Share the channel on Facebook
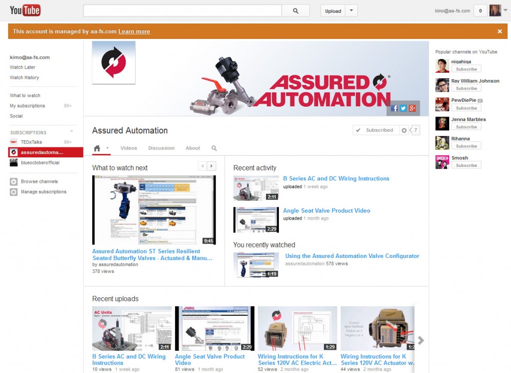Viewport: 511px width, 373px height. coord(394,108)
